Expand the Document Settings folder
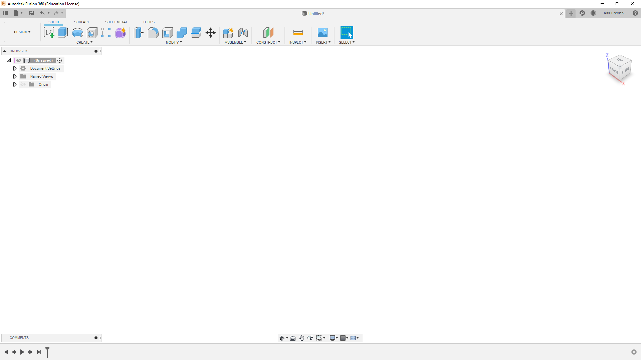The width and height of the screenshot is (641, 360). [x=15, y=68]
